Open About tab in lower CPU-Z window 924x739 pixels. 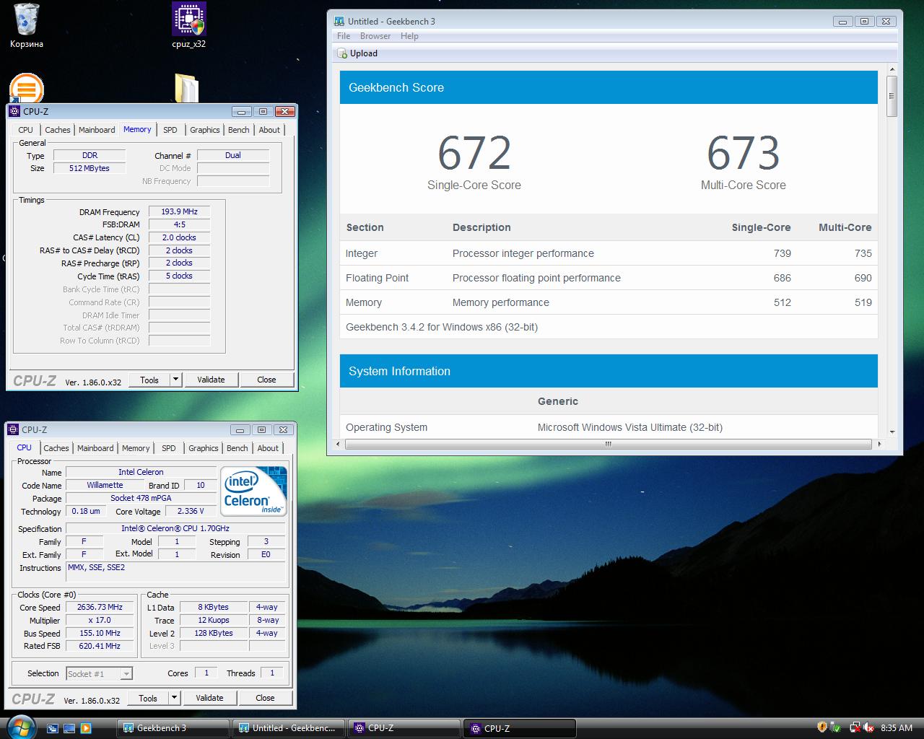tap(268, 448)
